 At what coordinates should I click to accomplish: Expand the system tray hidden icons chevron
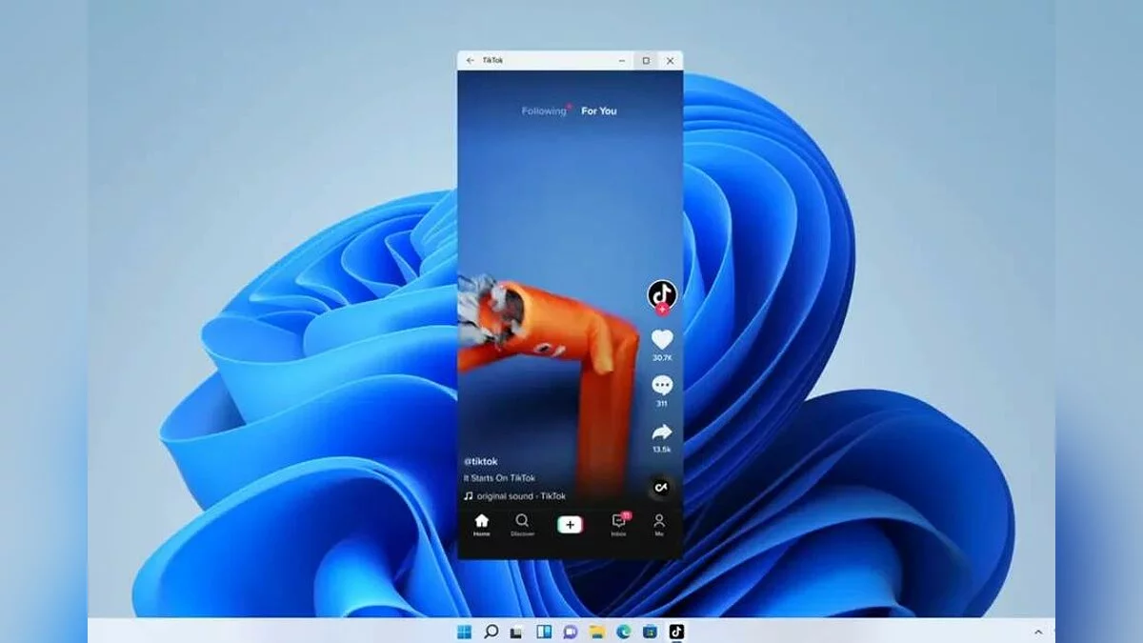pyautogui.click(x=1038, y=632)
